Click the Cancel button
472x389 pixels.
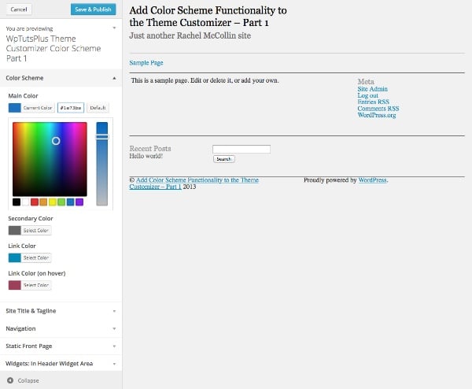pos(19,9)
